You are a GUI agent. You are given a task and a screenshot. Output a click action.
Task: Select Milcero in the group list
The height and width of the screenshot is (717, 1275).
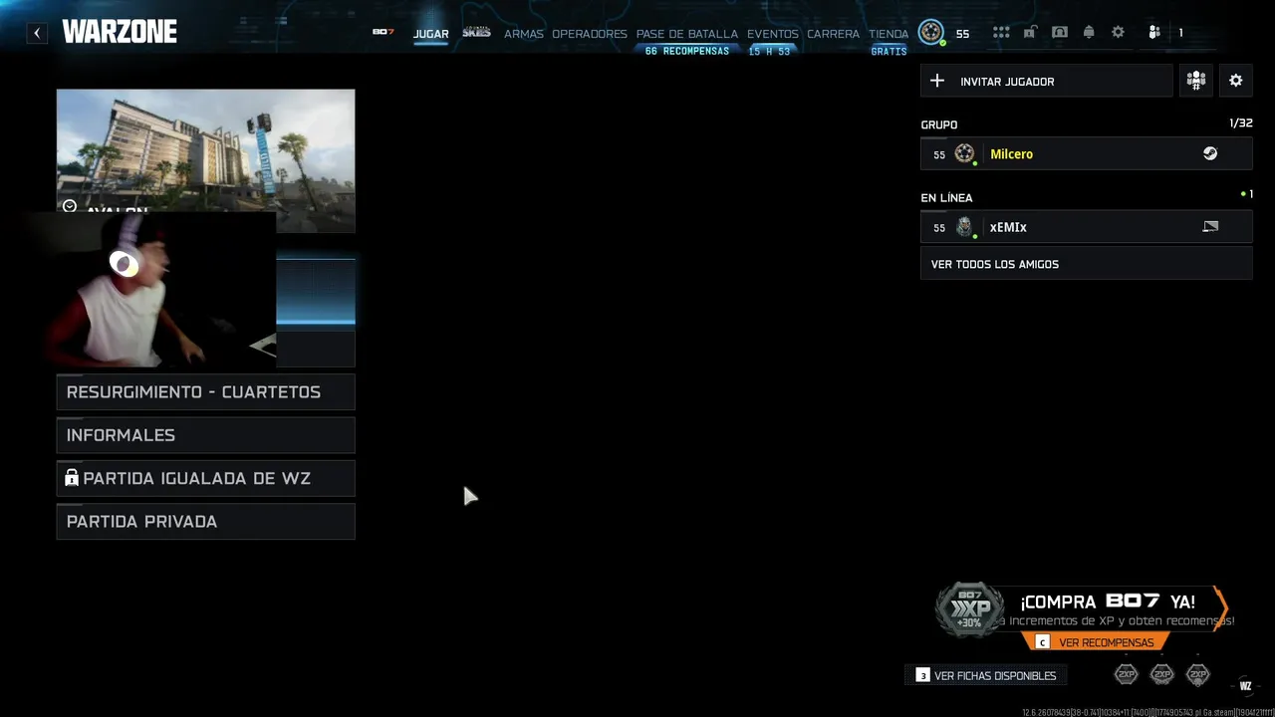click(1087, 153)
